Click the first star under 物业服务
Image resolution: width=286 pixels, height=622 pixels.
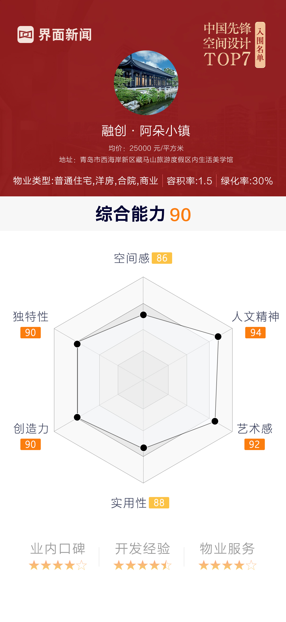(x=204, y=565)
